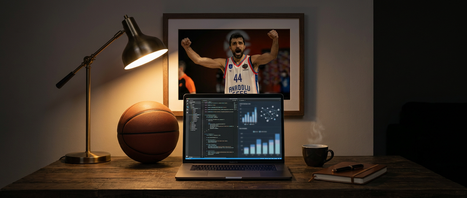Open the account icon at the activity bar bottom
467x198 pixels.
(x=187, y=156)
